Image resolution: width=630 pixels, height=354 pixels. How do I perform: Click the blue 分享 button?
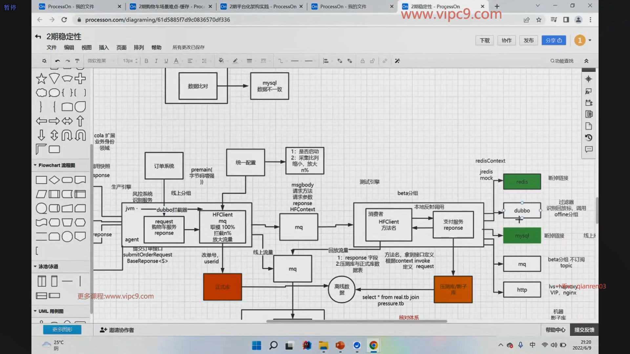click(553, 40)
